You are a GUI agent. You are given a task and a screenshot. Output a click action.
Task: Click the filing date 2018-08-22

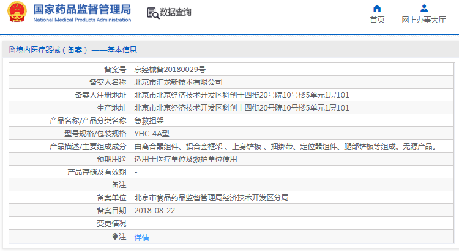click(154, 211)
